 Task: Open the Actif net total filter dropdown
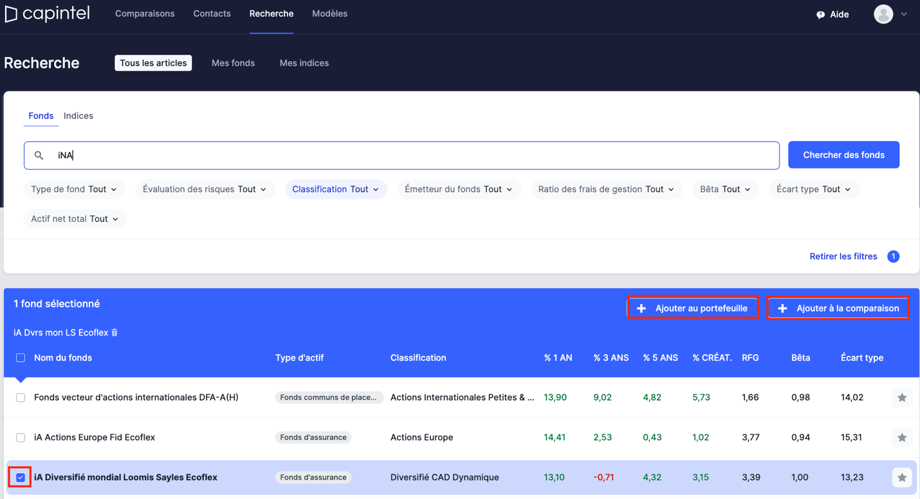[75, 219]
